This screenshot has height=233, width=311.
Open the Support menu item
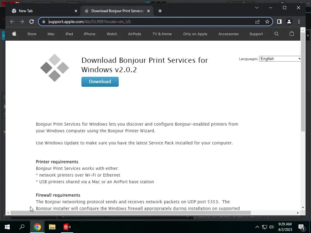(x=256, y=34)
